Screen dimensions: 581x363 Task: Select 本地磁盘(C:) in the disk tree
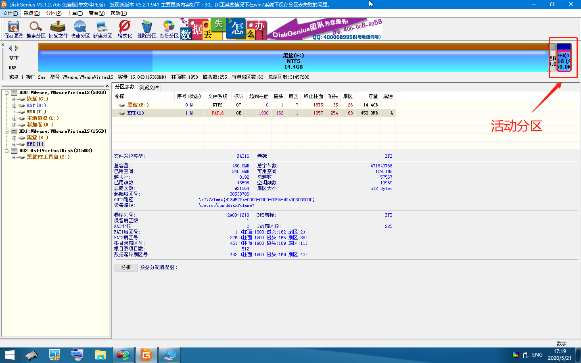coord(43,118)
